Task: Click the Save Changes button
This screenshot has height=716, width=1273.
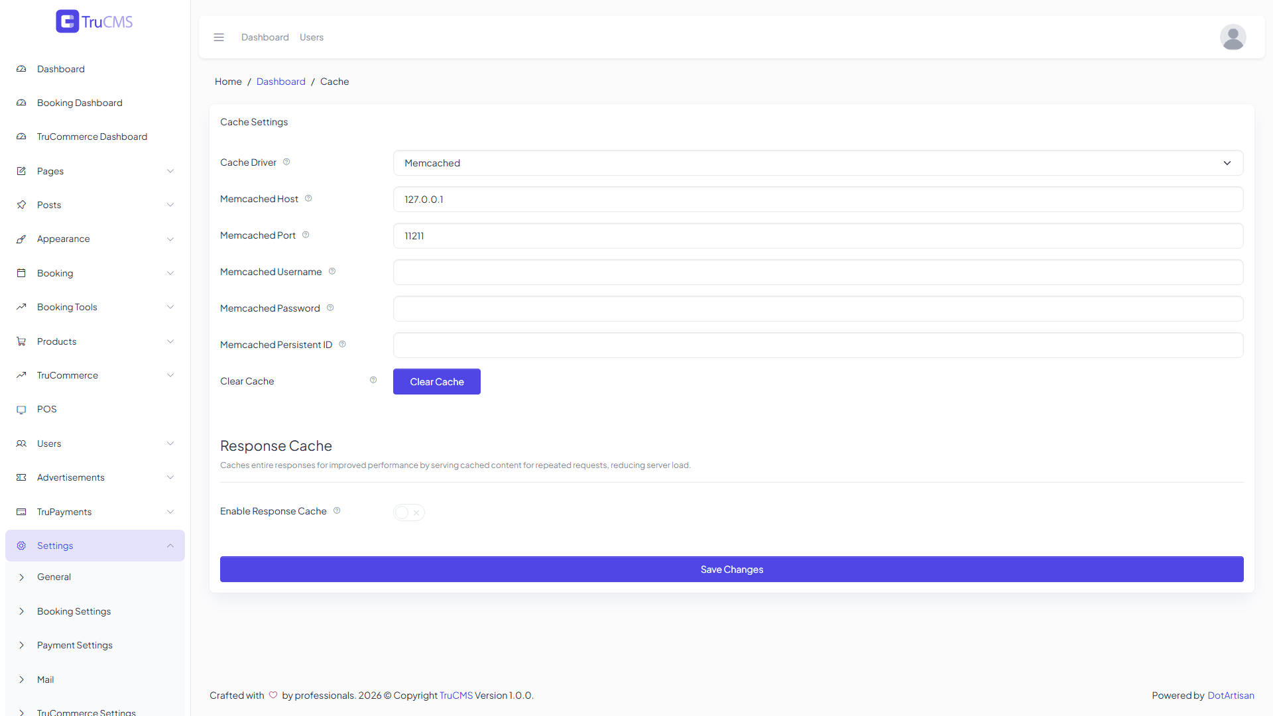Action: point(731,569)
